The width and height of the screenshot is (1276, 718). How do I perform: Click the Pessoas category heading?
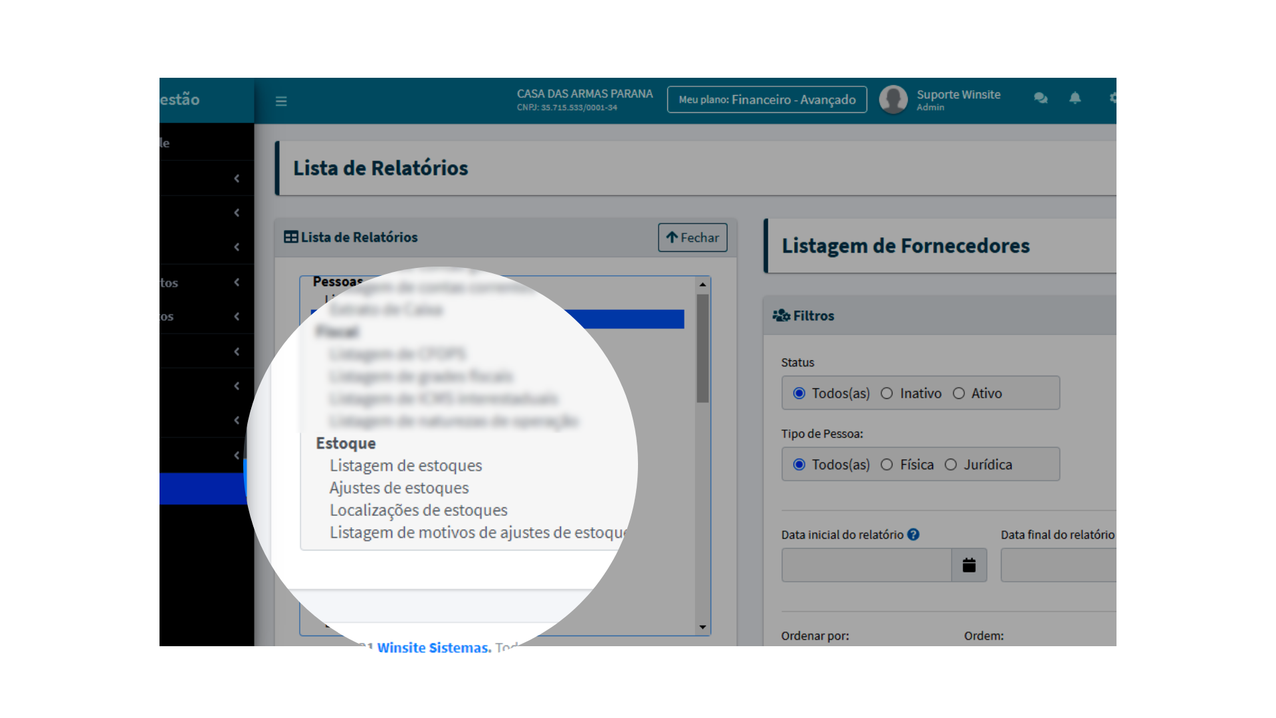pyautogui.click(x=338, y=281)
